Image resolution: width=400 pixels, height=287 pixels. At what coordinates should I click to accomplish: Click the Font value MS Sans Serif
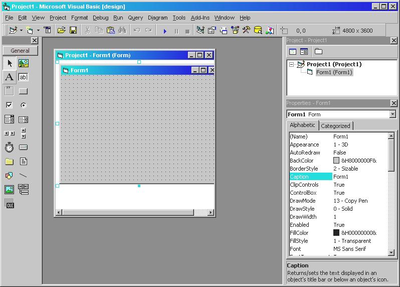[x=349, y=249]
